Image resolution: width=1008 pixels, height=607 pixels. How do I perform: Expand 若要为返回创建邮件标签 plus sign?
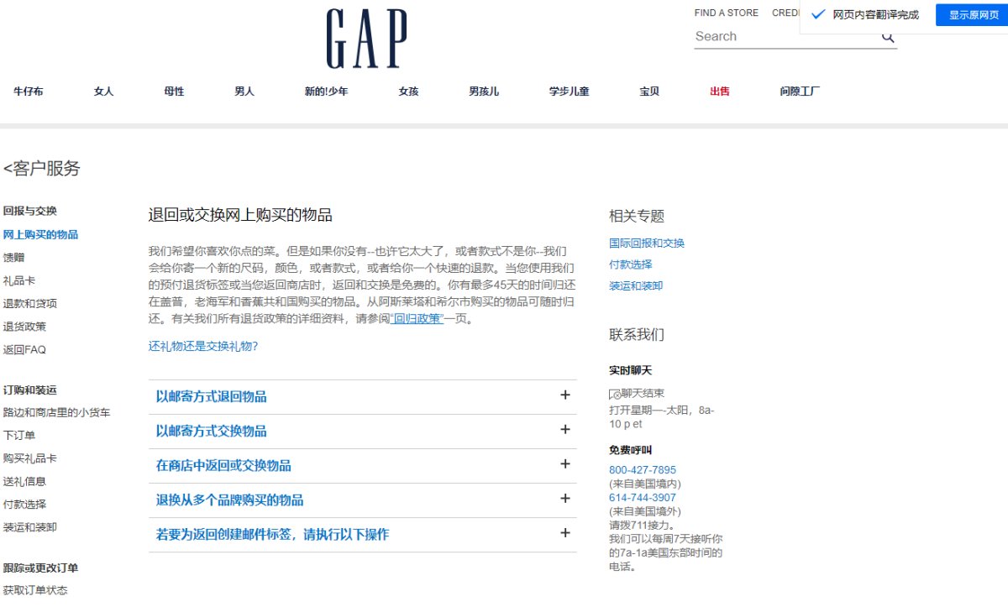565,533
